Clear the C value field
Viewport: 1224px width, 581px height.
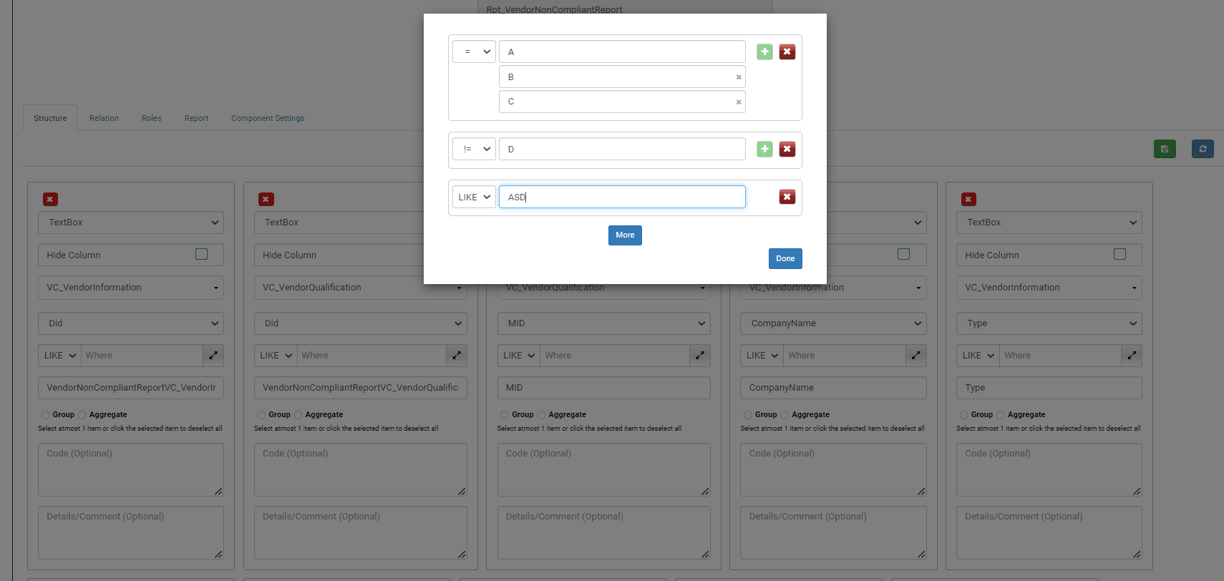(739, 102)
